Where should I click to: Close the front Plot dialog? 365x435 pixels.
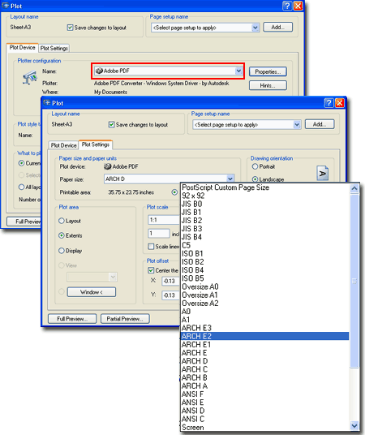click(340, 103)
